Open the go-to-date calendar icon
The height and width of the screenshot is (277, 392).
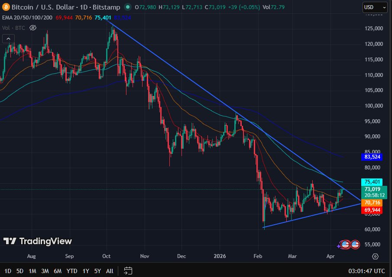coord(128,271)
